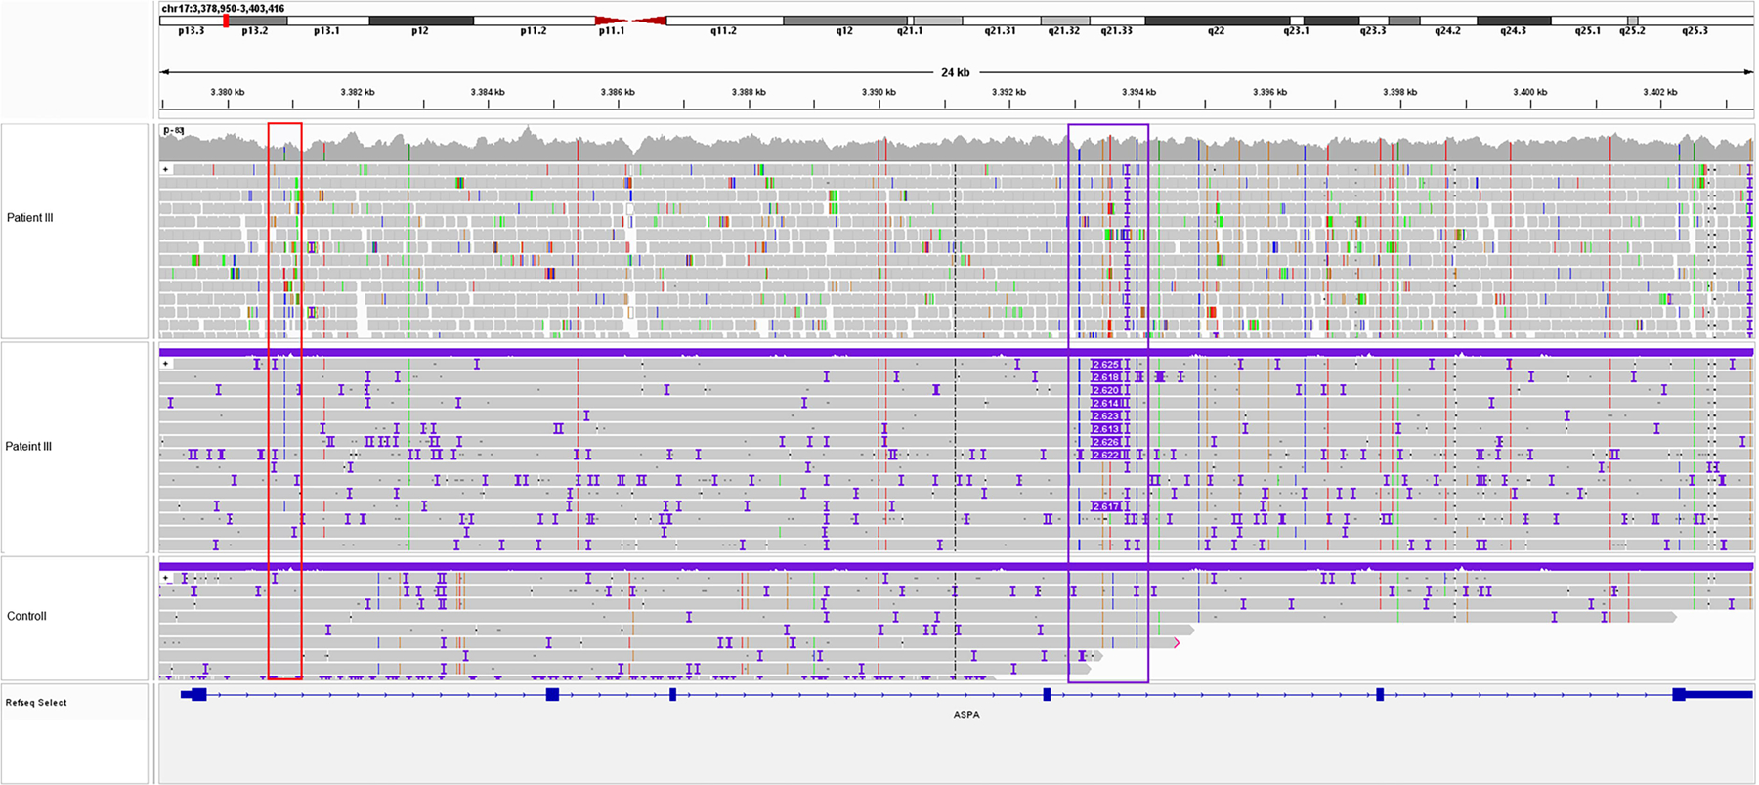Image resolution: width=1759 pixels, height=785 pixels.
Task: Jump to the q22 band on ideogram
Action: pos(1217,21)
